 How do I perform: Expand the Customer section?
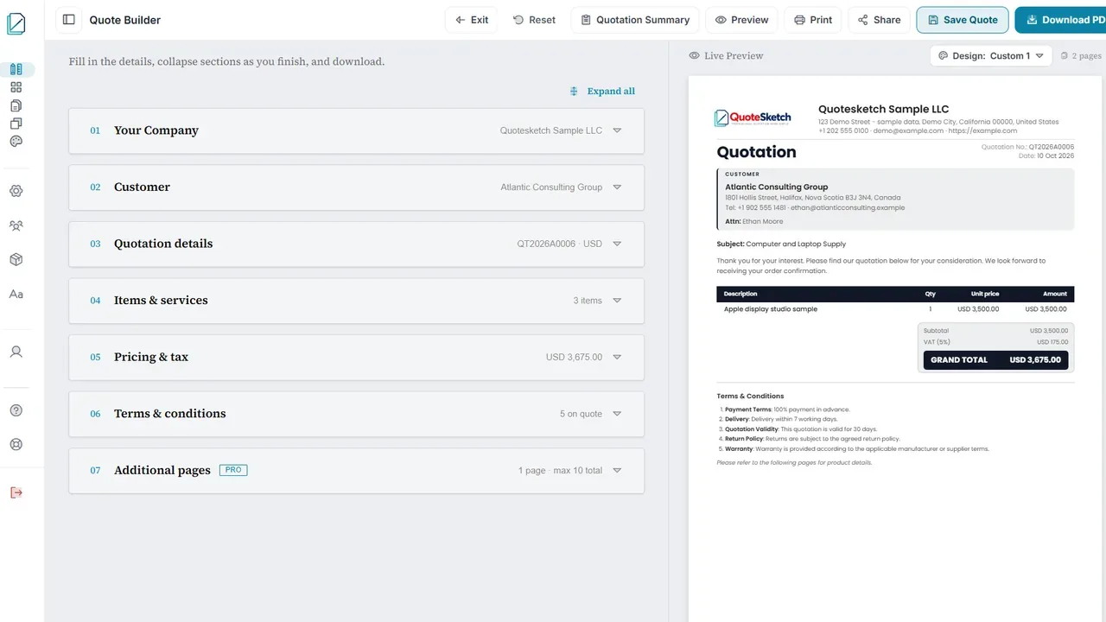[356, 187]
